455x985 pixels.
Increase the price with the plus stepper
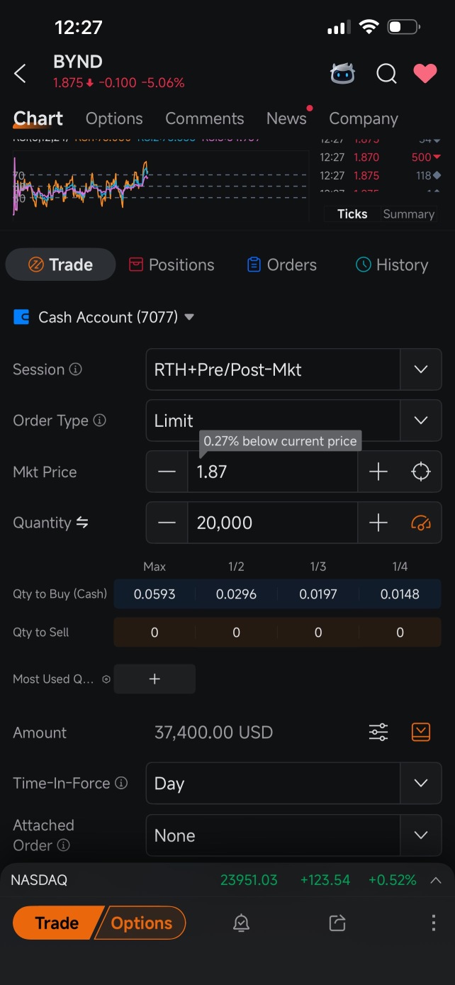tap(378, 472)
